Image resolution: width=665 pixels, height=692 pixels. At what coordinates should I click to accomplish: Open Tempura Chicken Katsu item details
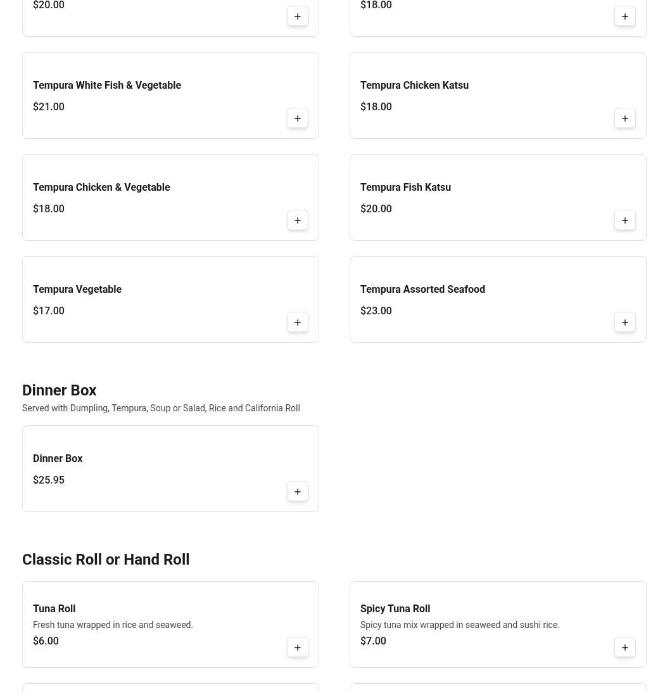coord(498,95)
